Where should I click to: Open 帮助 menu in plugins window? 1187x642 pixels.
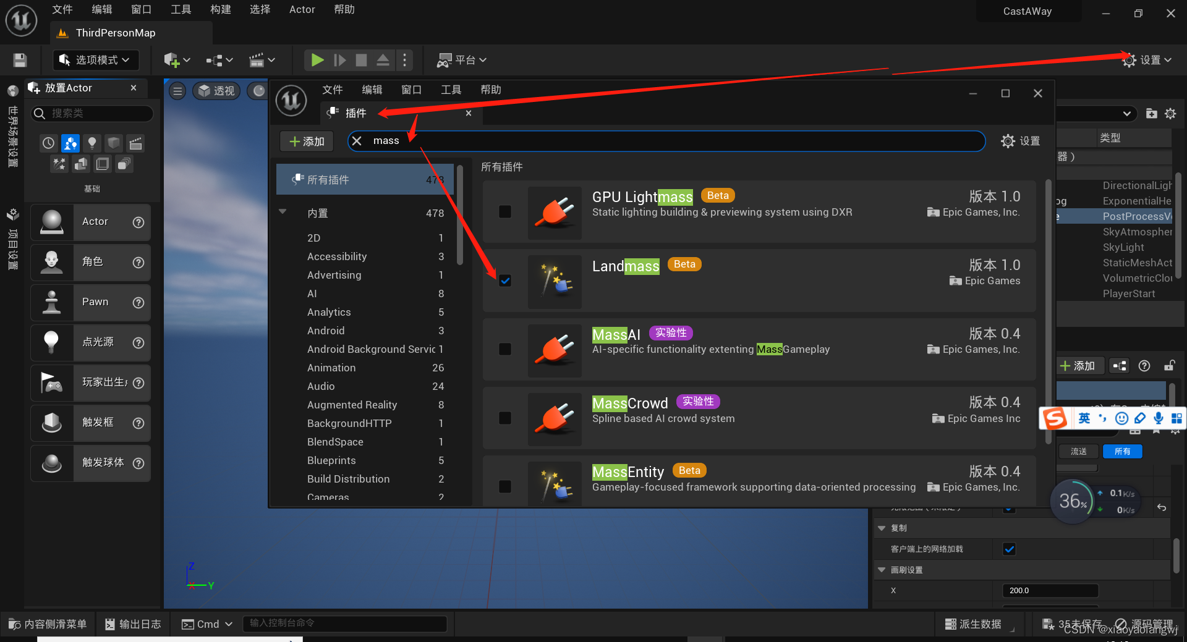(490, 90)
